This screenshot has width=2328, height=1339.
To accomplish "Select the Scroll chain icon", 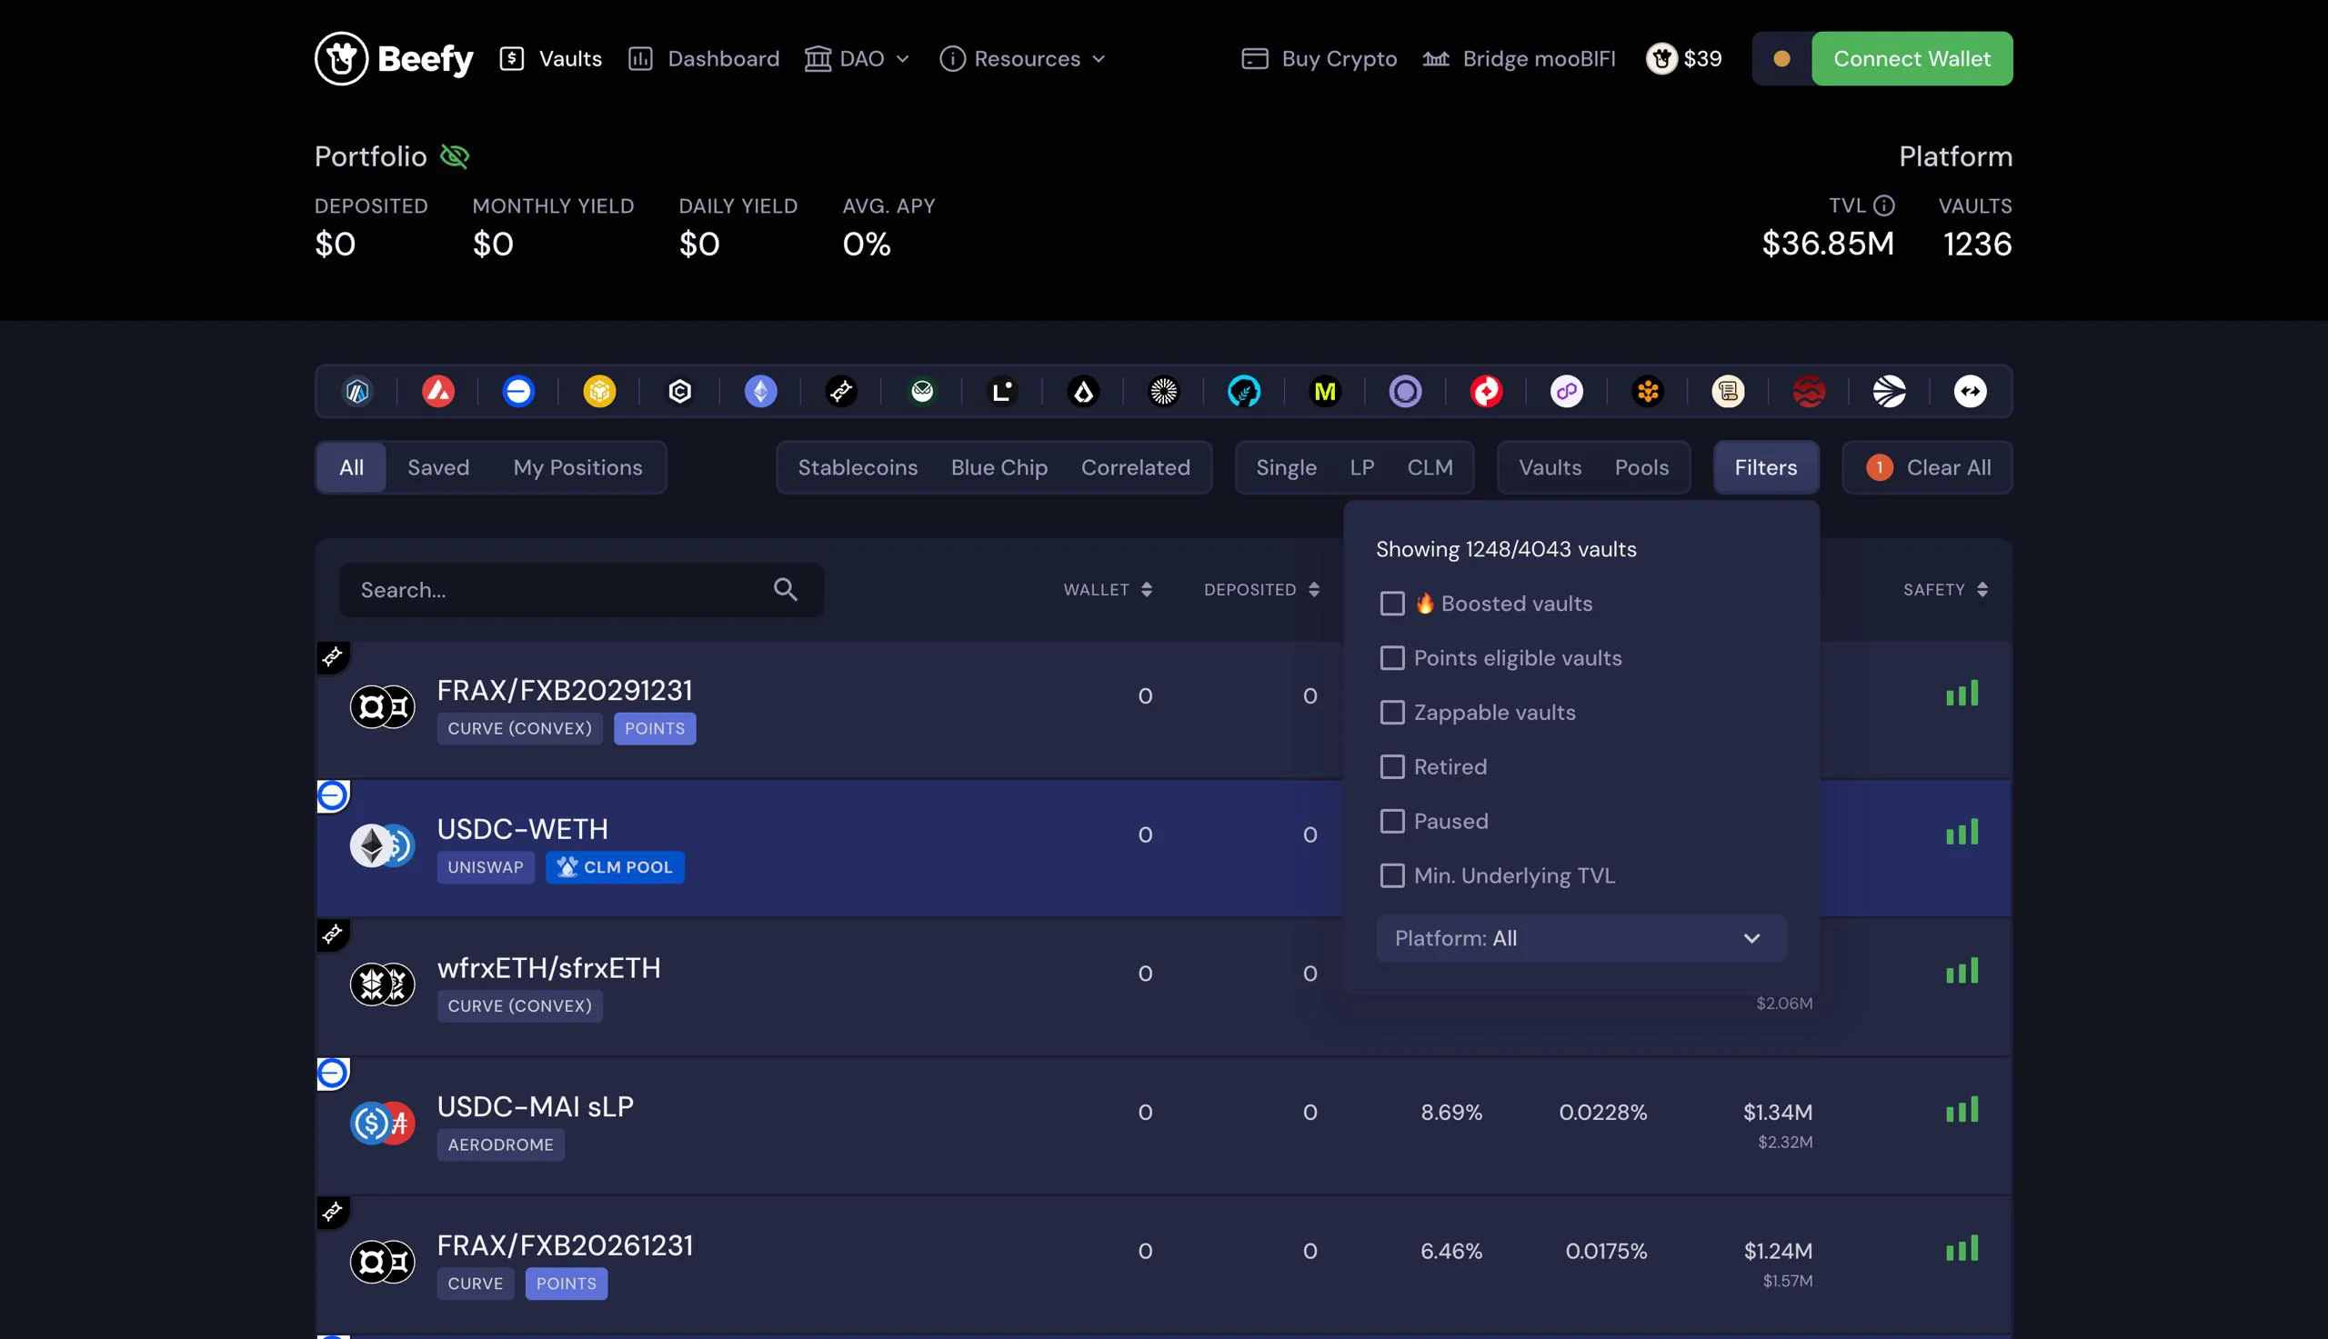I will point(1729,392).
